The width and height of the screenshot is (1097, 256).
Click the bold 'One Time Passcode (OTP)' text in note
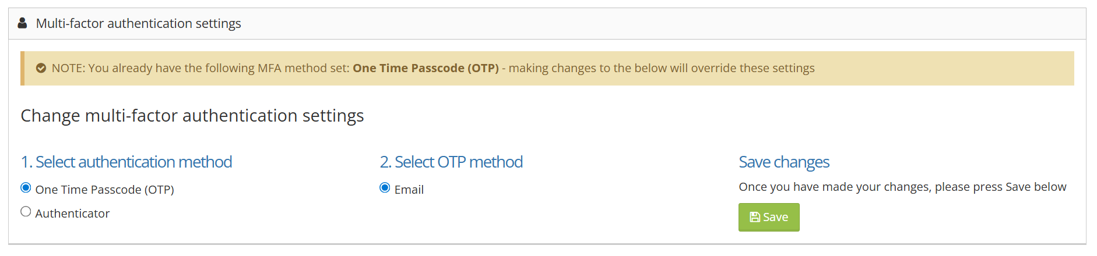[x=426, y=68]
